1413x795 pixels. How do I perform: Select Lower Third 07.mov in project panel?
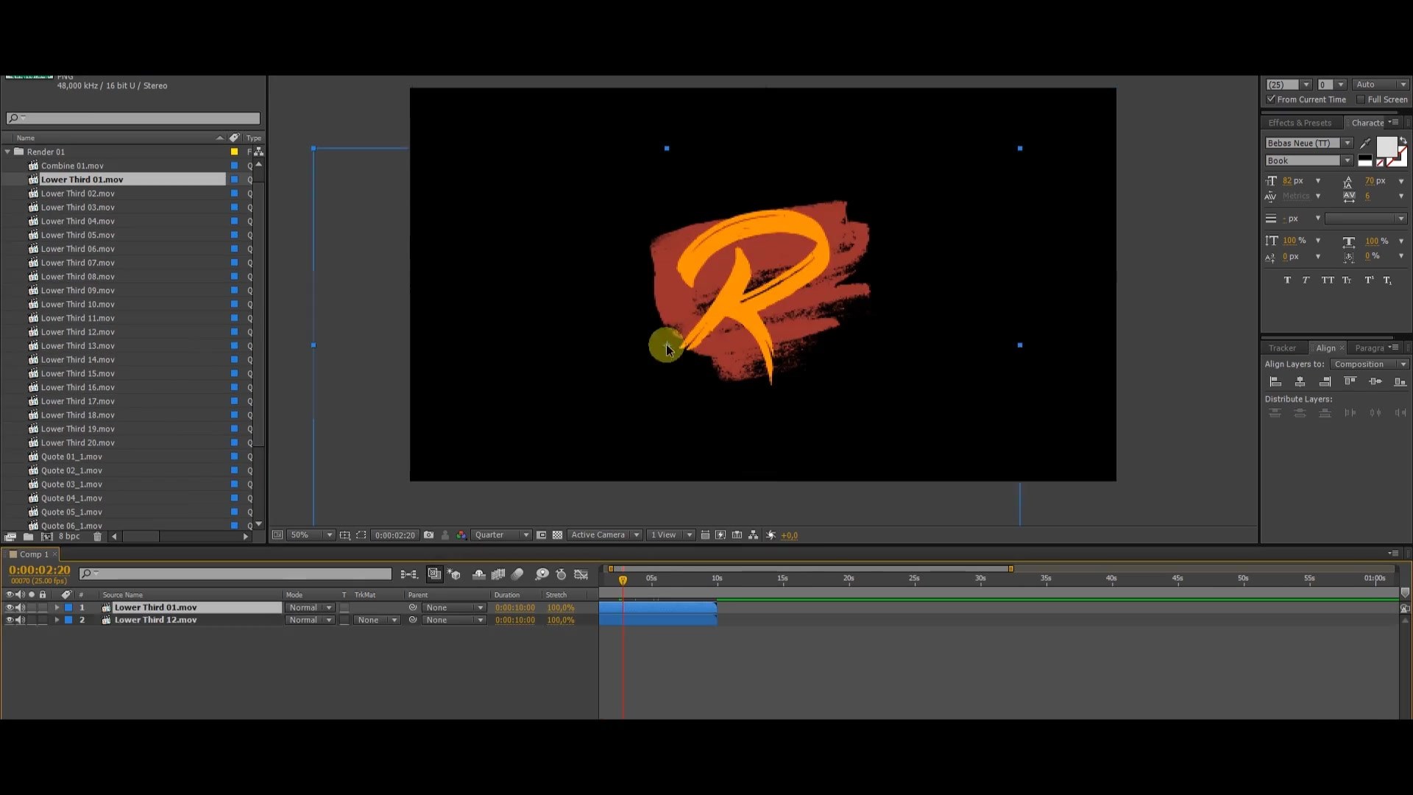[x=77, y=263]
